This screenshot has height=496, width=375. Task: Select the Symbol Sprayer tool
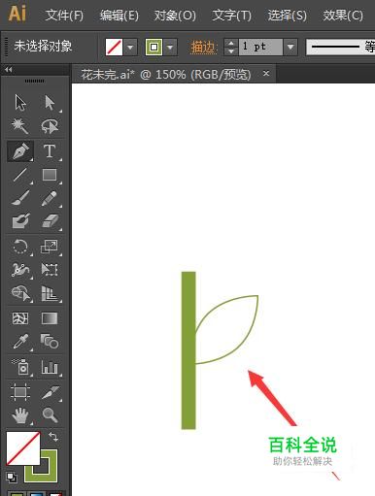(20, 367)
